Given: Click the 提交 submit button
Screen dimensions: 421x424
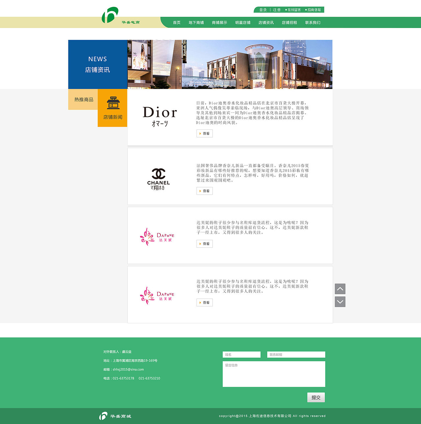Looking at the screenshot, I should coord(316,398).
